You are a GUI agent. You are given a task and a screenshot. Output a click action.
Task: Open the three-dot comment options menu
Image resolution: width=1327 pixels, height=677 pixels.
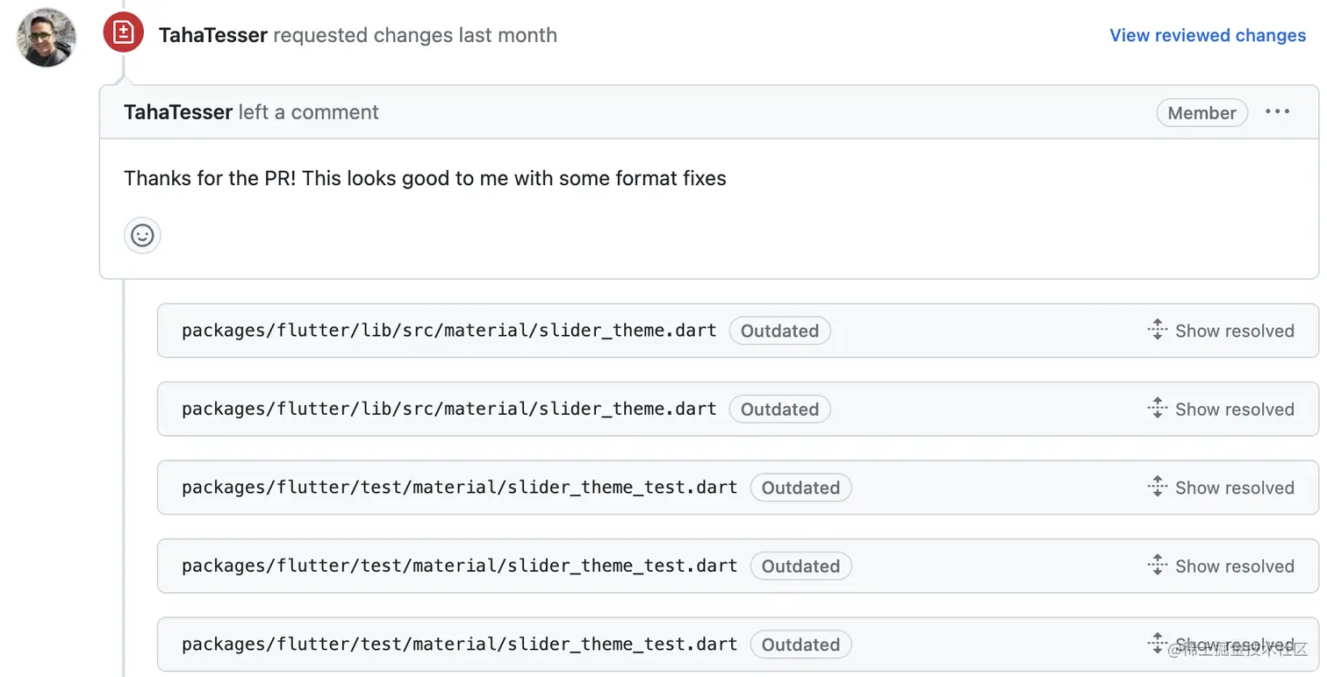click(x=1277, y=112)
